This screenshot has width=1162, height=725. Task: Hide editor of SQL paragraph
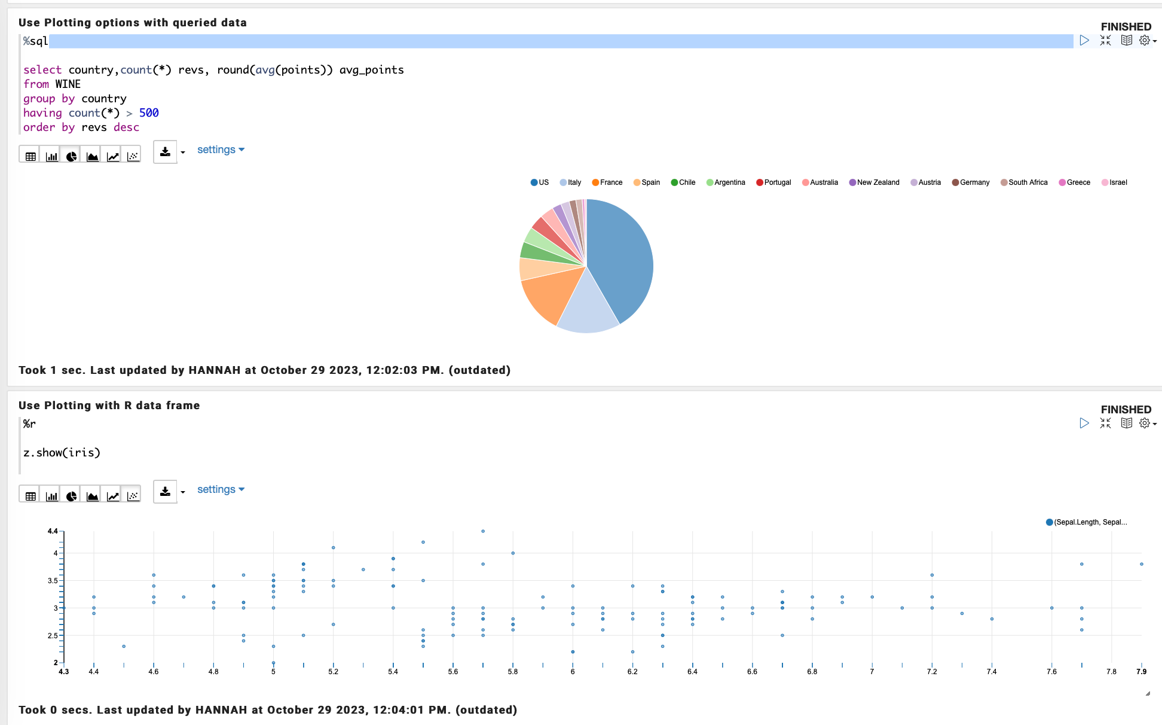tap(1105, 41)
